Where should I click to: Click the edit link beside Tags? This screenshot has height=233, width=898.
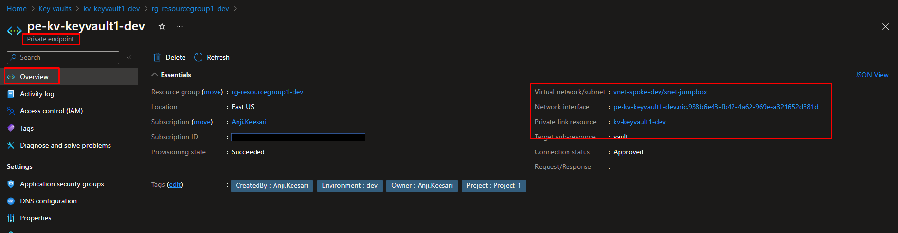[175, 184]
